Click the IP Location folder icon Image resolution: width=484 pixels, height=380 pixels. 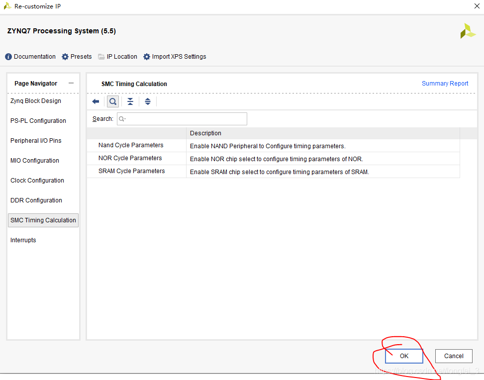point(101,57)
